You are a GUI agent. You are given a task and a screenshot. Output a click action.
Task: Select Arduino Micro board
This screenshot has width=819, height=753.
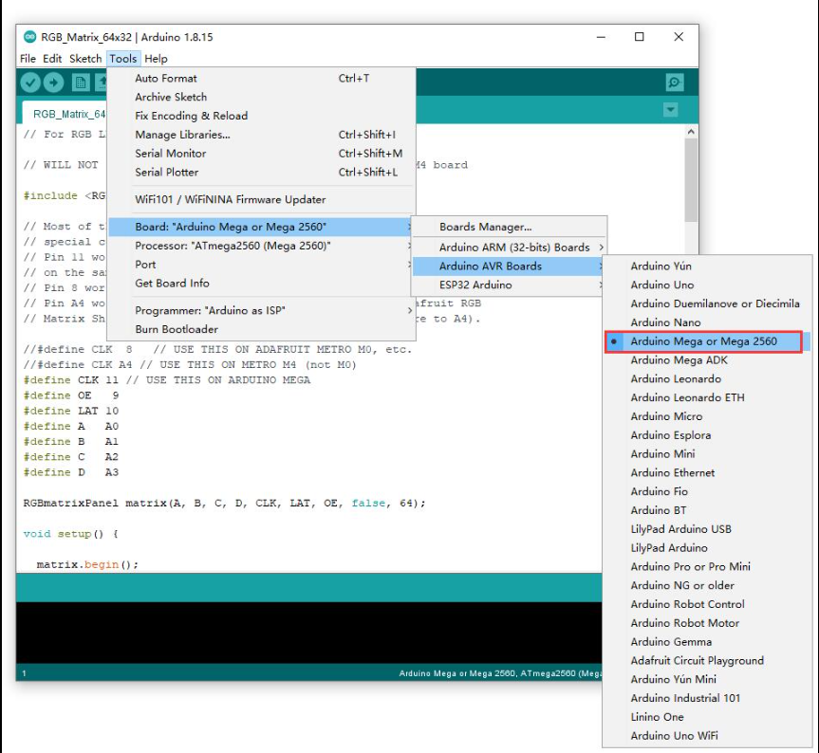coord(707,416)
